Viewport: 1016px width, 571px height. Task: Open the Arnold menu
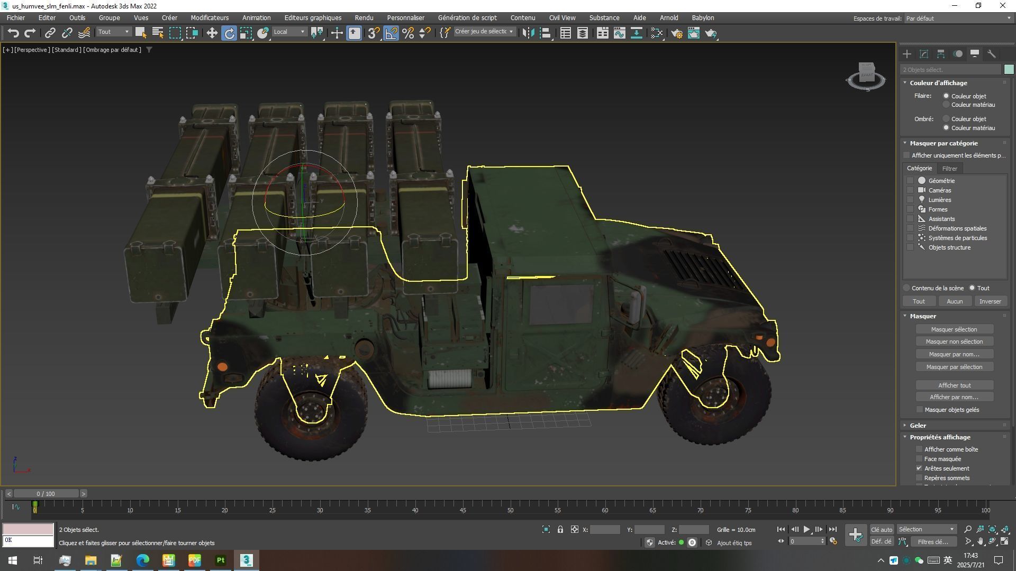coord(669,17)
